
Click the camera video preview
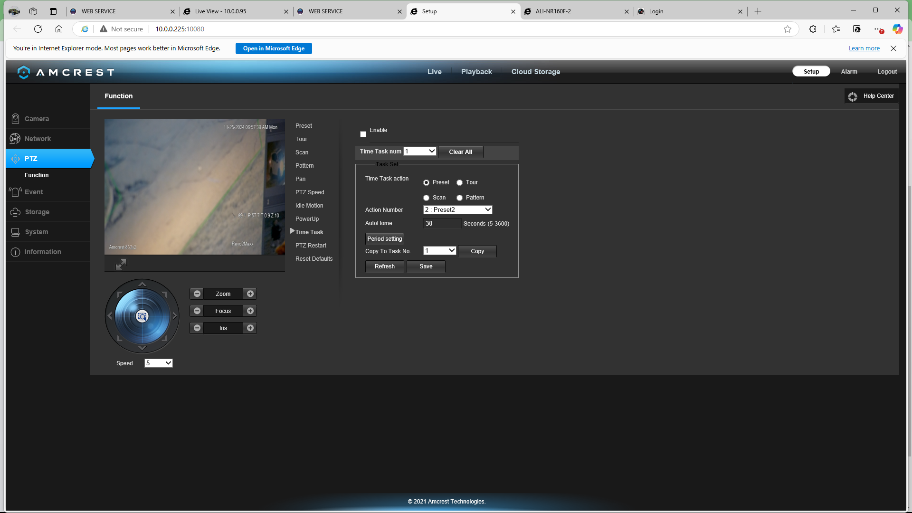(195, 187)
